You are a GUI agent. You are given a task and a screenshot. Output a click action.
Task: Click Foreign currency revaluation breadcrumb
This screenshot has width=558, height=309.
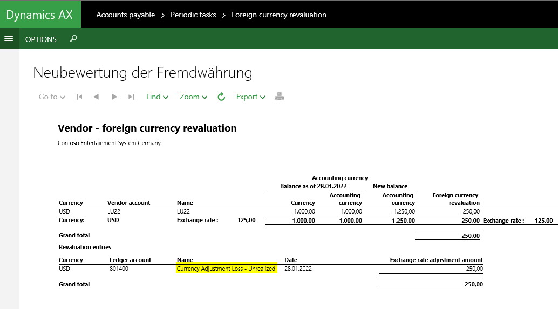[x=278, y=15]
